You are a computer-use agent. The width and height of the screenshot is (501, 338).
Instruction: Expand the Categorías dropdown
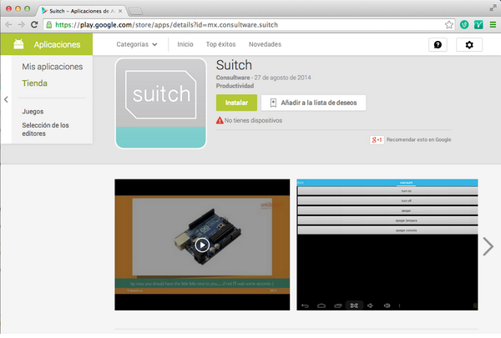point(136,44)
